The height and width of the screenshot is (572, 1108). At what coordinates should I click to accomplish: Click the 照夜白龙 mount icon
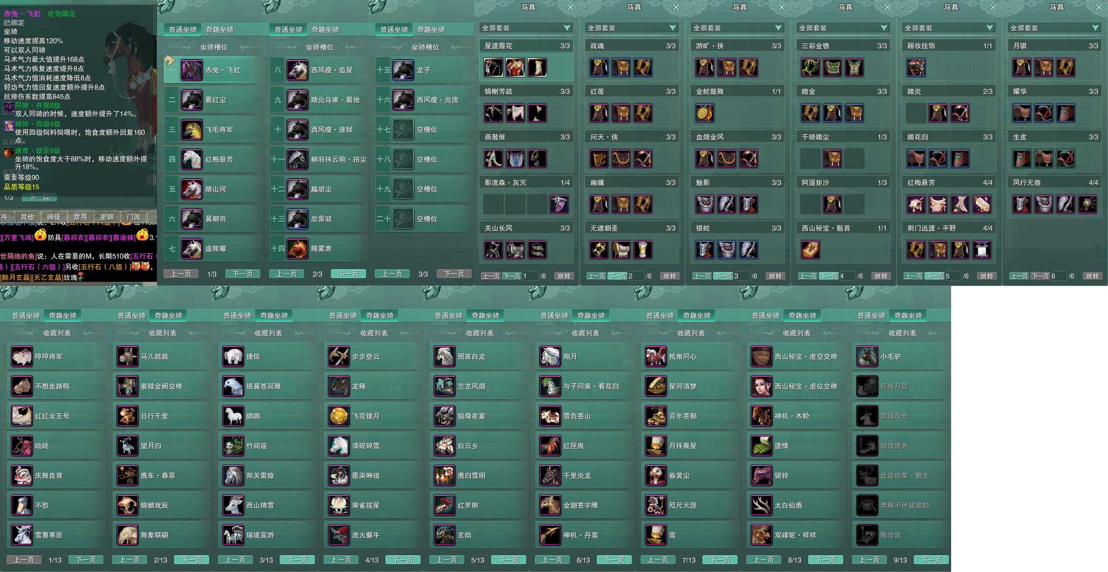(444, 357)
